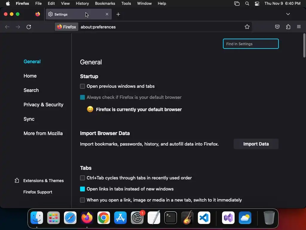The width and height of the screenshot is (306, 230).
Task: Open TextEdit from the Dock
Action: [x=154, y=218]
